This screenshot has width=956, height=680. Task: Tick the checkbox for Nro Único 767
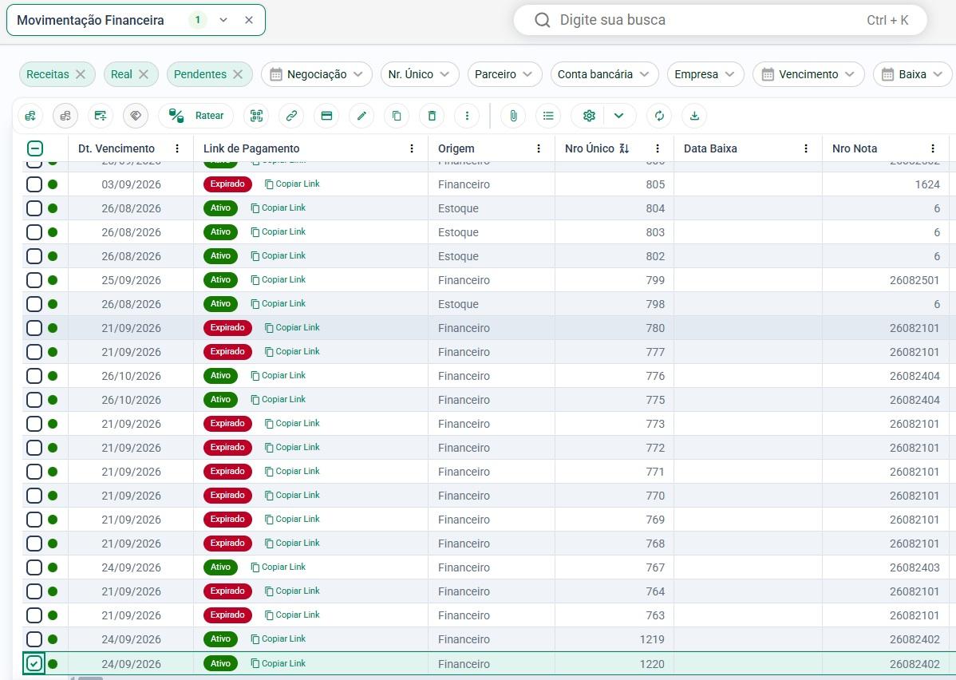point(34,567)
